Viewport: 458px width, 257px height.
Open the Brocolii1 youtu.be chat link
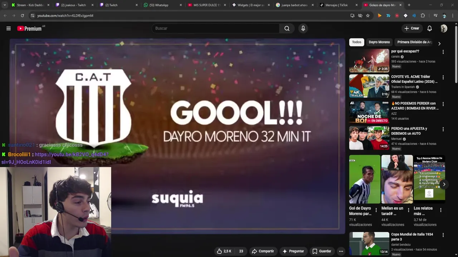point(55,158)
